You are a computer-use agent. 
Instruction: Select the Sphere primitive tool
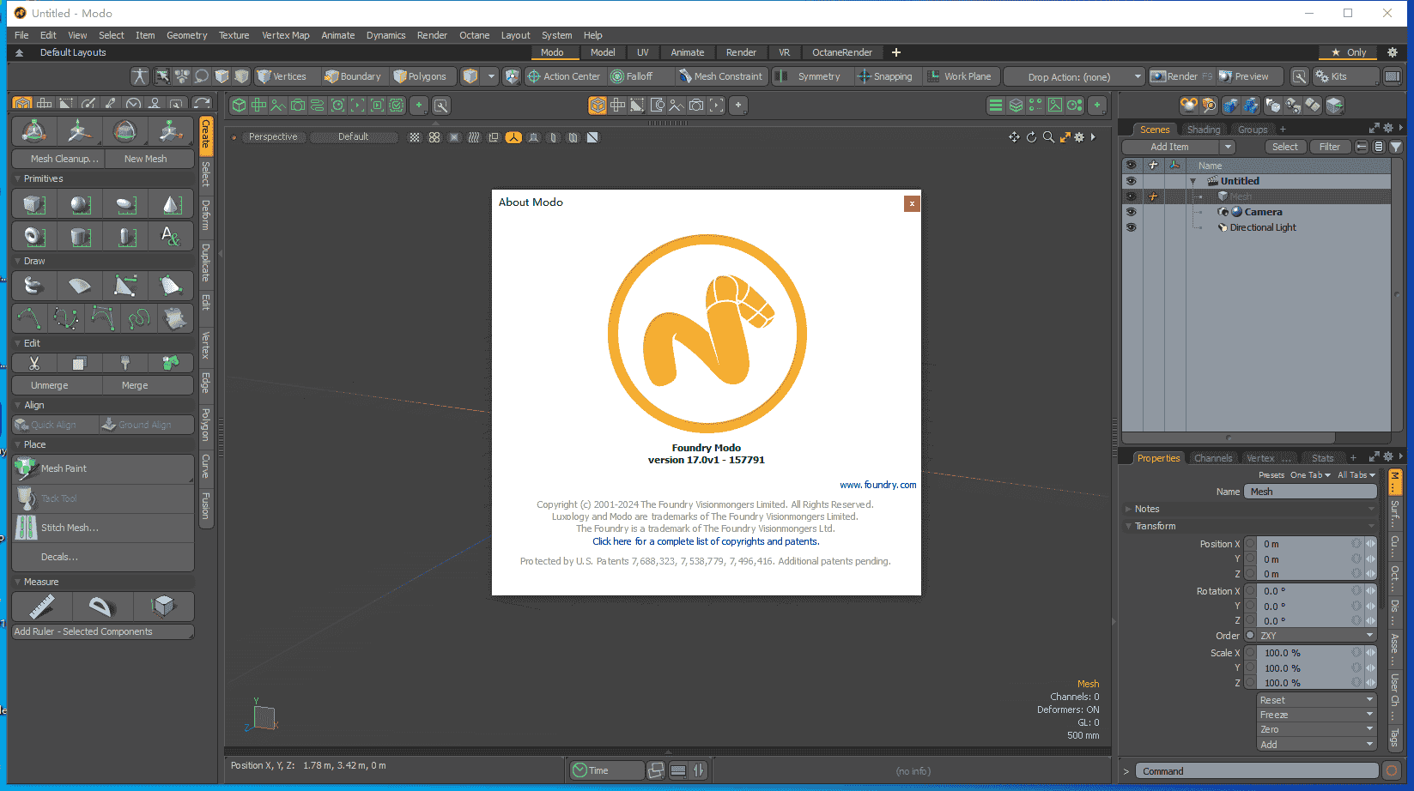[x=78, y=203]
